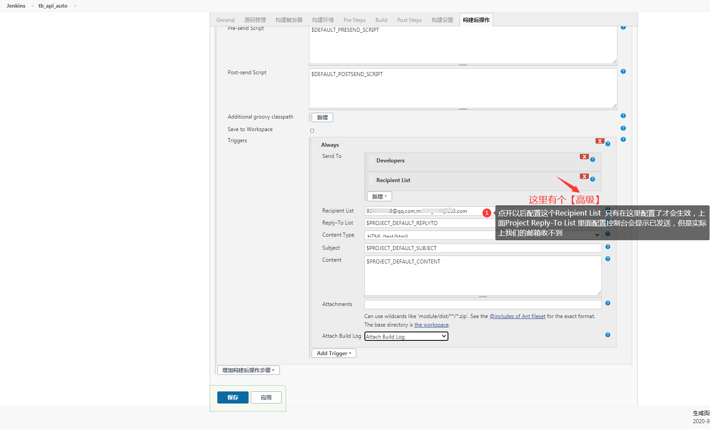This screenshot has height=429, width=710.
Task: Remove the Developers recipient entry
Action: pyautogui.click(x=584, y=157)
